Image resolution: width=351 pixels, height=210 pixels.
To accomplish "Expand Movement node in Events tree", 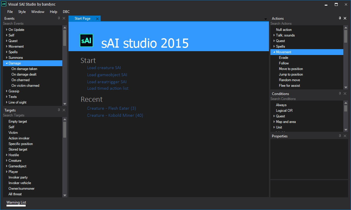I will pos(7,46).
